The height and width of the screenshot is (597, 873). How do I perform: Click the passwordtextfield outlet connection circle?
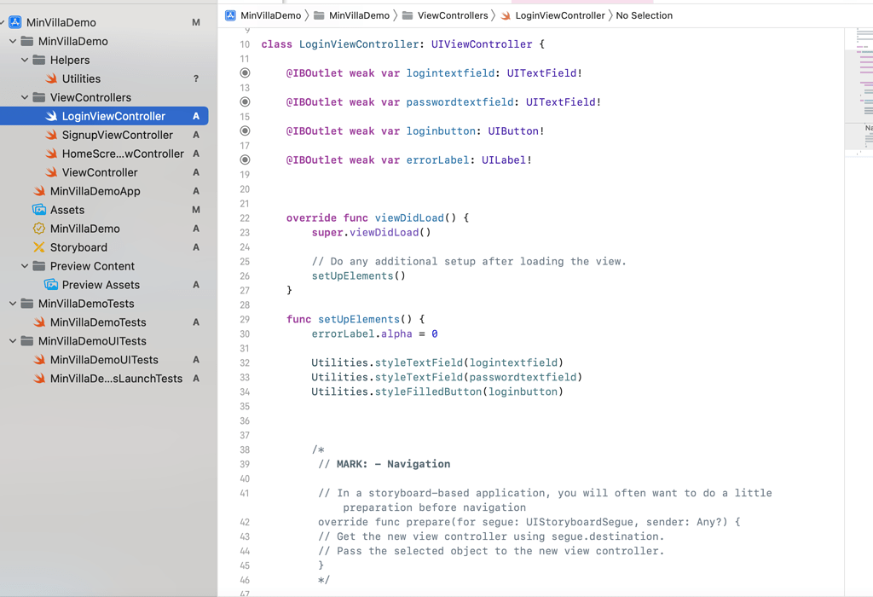point(245,101)
